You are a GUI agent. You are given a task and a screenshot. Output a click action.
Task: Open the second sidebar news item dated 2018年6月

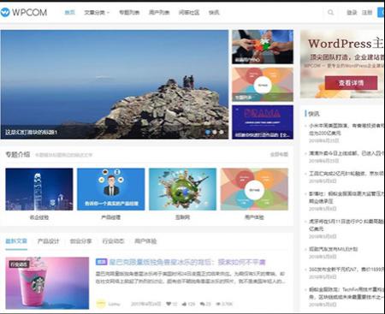click(x=346, y=153)
